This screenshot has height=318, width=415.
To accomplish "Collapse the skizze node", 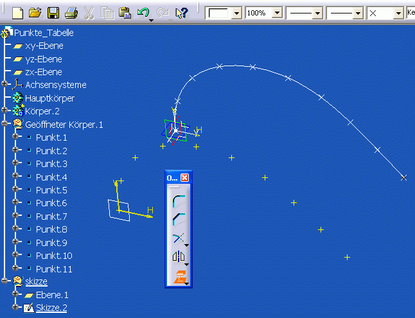I will pos(4,280).
